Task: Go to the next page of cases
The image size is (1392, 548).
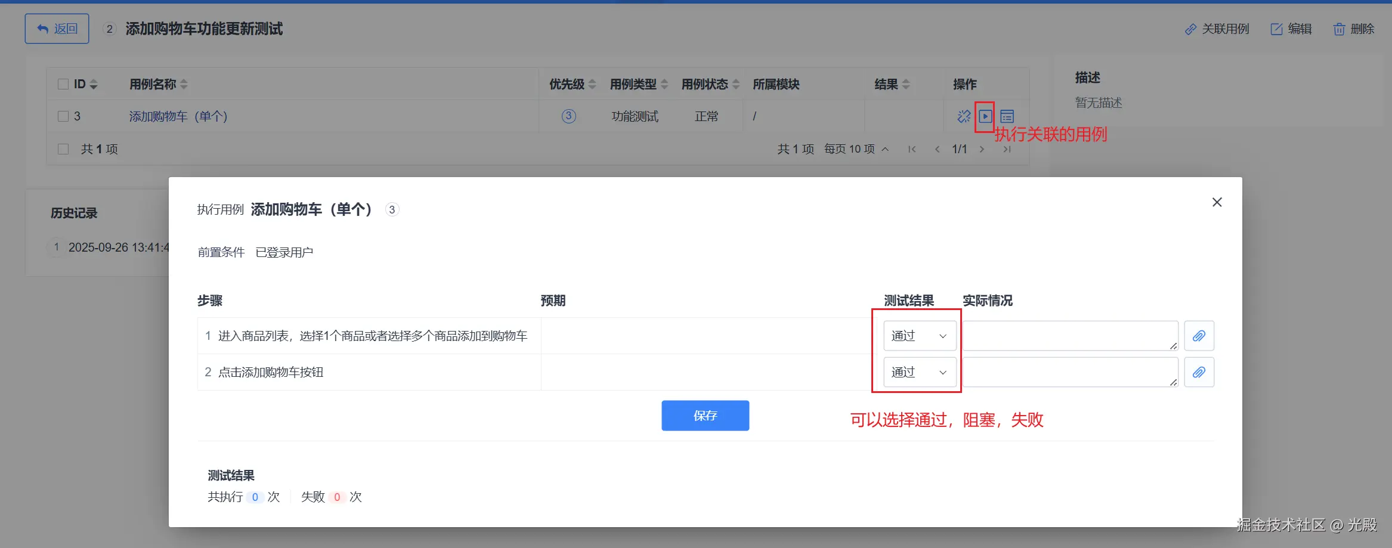Action: [982, 149]
